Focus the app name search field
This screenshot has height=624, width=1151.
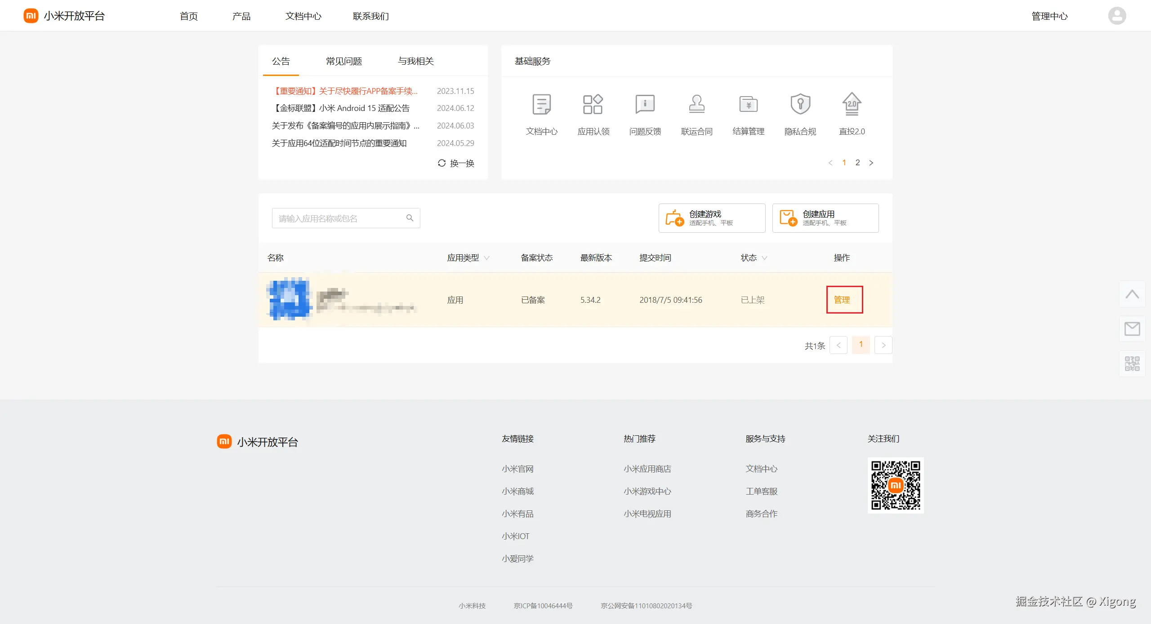tap(337, 218)
